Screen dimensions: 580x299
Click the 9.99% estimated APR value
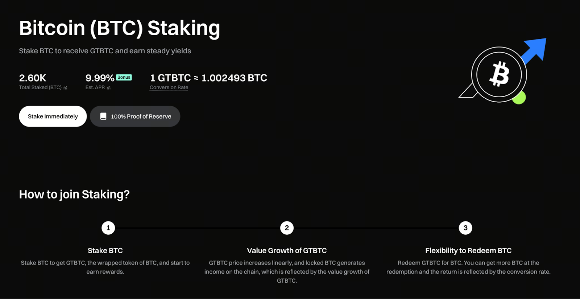coord(100,78)
